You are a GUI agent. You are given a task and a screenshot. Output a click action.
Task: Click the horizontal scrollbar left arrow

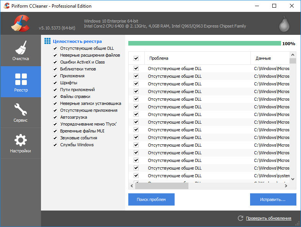point(132,186)
